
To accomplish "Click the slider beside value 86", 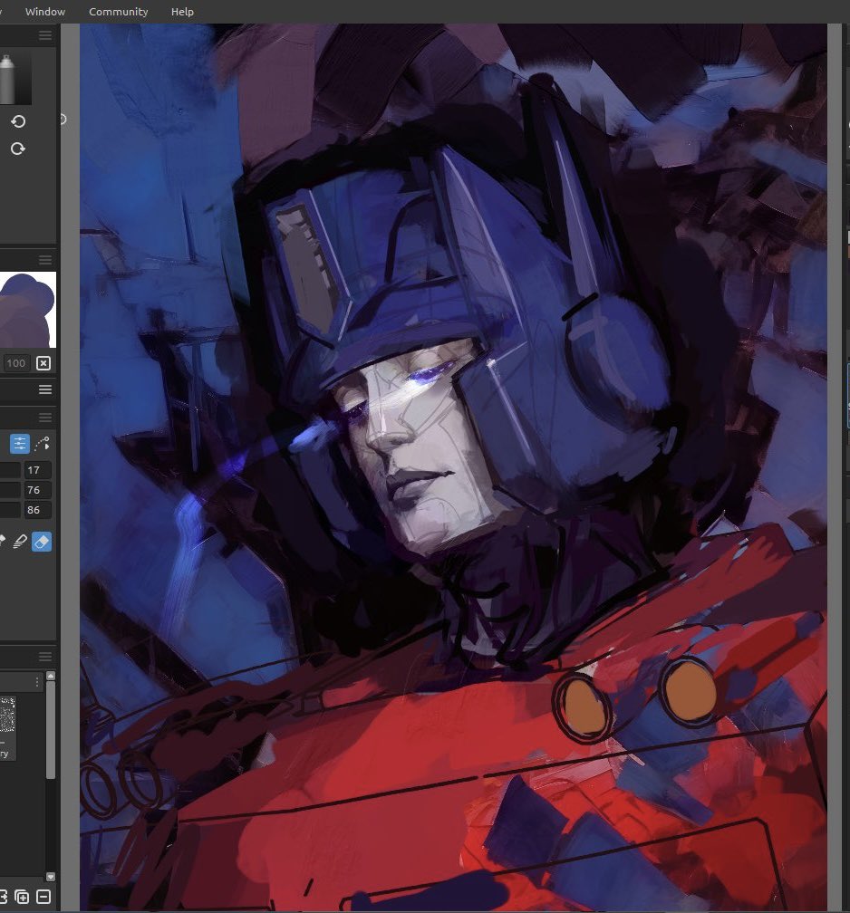I will 10,509.
